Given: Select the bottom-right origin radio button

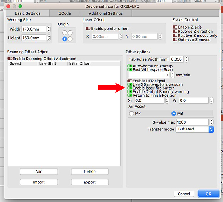Looking at the screenshot, I should (x=70, y=39).
